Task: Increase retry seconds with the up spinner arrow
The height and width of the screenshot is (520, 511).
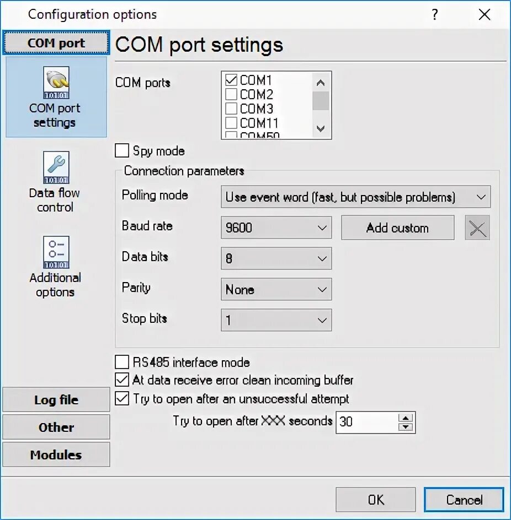Action: [406, 418]
